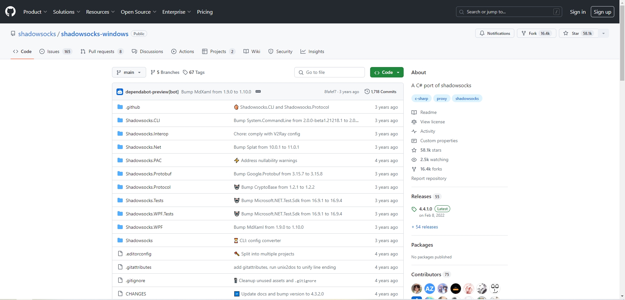Go to Pricing page
This screenshot has width=625, height=300.
pyautogui.click(x=205, y=12)
